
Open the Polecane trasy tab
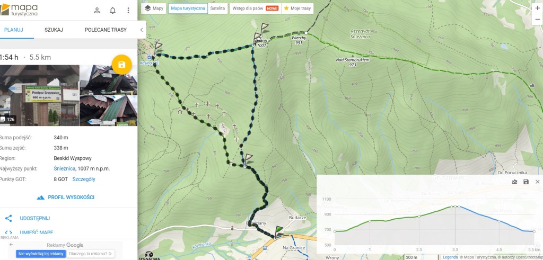(x=106, y=30)
